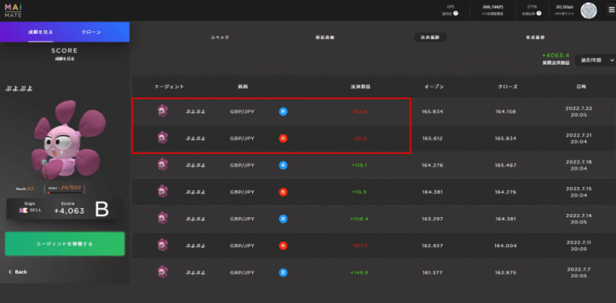Click the MAi MATE logo
This screenshot has height=303, width=616.
click(13, 11)
